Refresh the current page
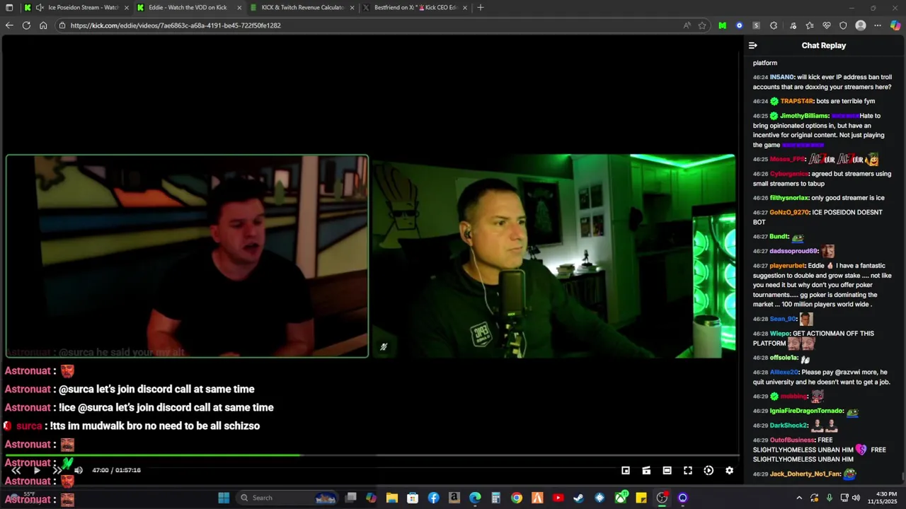The width and height of the screenshot is (906, 509). tap(26, 25)
